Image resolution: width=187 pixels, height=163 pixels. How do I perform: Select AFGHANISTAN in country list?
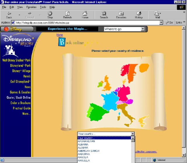[104, 141]
